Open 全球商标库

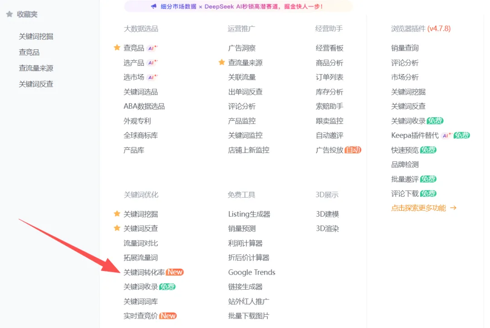[x=141, y=136]
